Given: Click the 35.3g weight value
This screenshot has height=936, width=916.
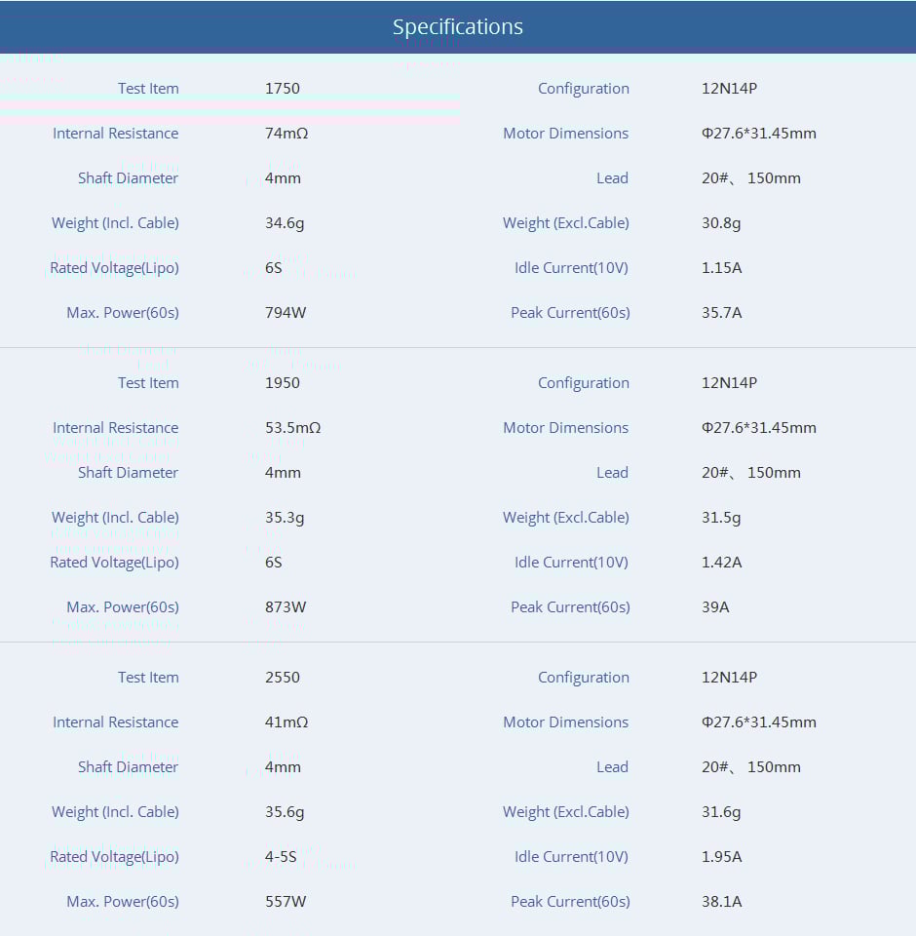Looking at the screenshot, I should 285,518.
